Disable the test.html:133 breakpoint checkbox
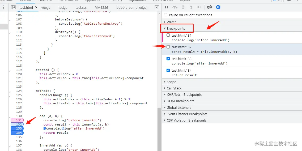The image size is (302, 151). [x=168, y=59]
